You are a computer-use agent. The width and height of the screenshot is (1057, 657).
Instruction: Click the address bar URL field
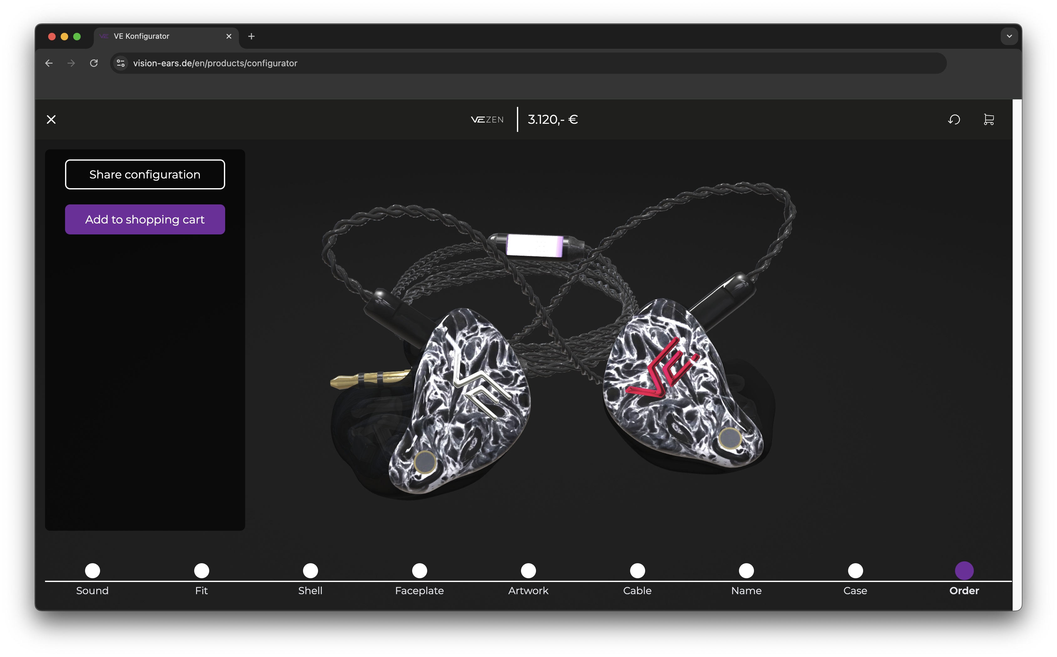[x=522, y=63]
